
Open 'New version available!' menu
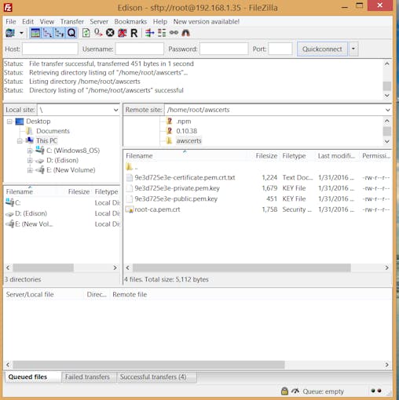tap(207, 22)
